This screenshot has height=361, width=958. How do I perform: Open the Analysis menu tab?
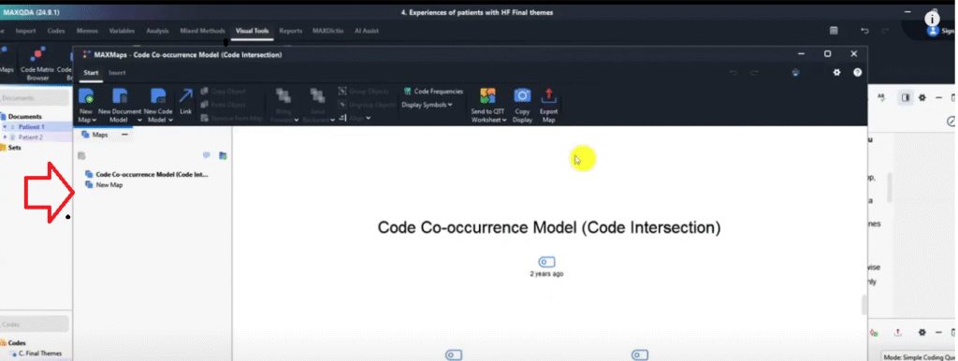click(157, 31)
